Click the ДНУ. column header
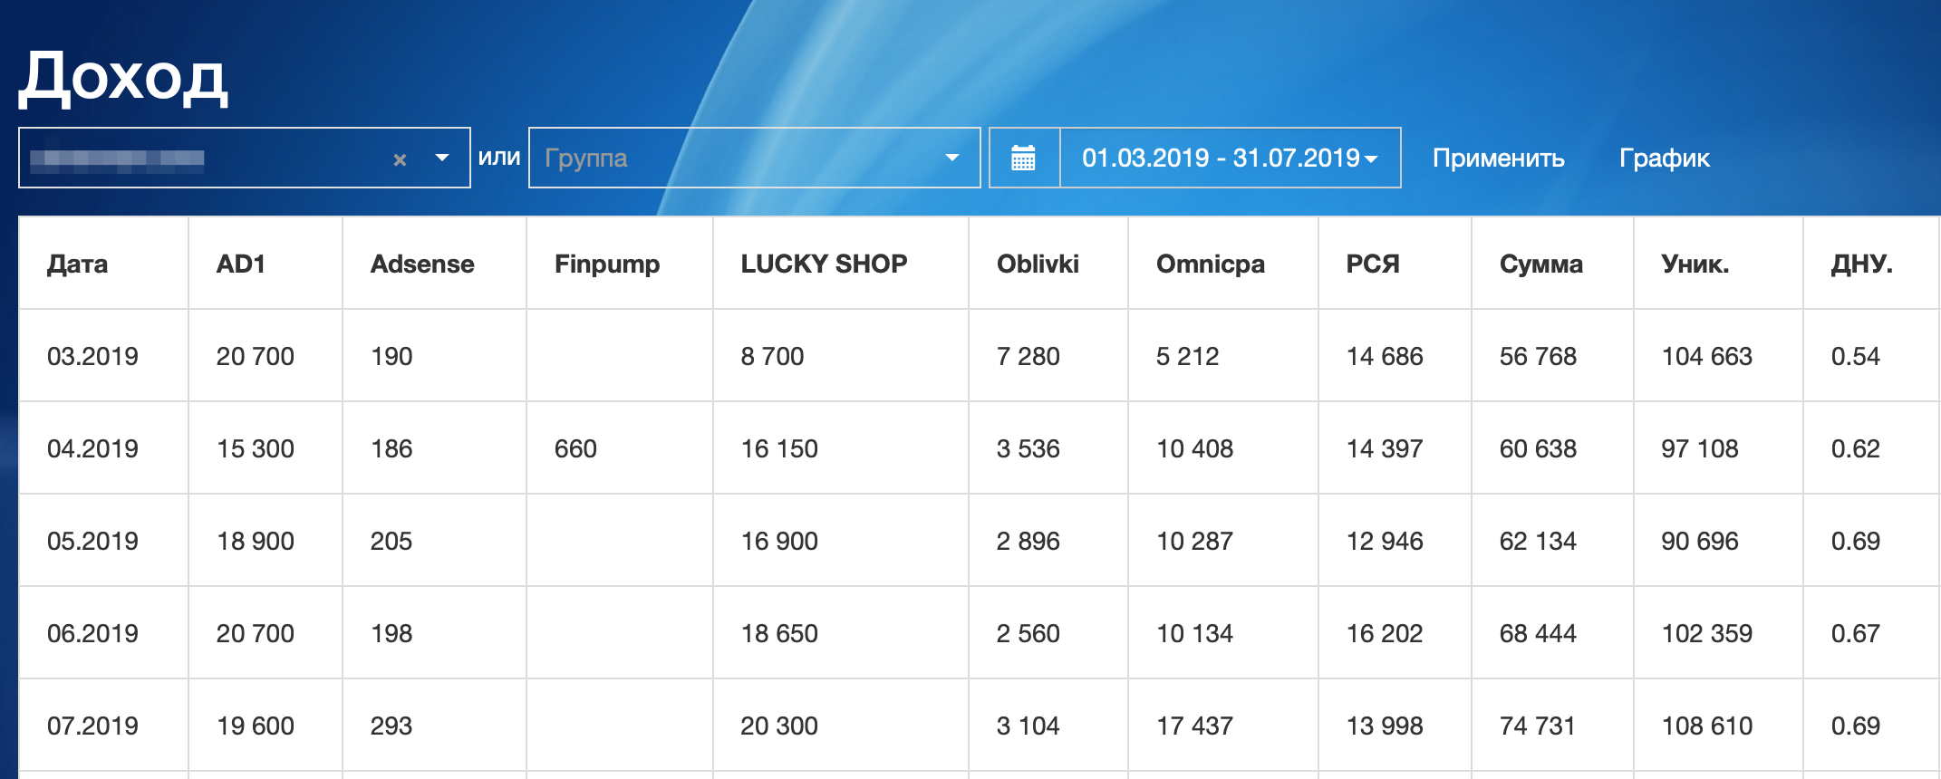The image size is (1941, 779). pos(1861,264)
